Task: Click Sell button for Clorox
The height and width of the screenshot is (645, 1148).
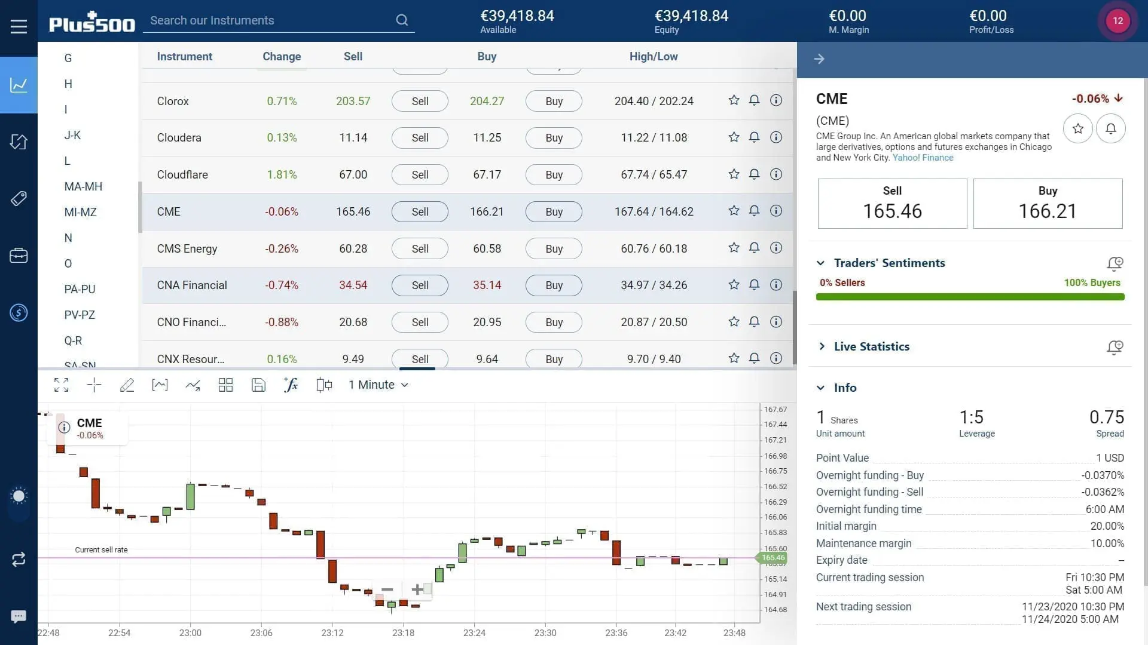Action: 420,101
